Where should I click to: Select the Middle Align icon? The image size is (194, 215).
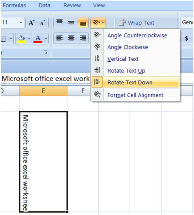71,22
